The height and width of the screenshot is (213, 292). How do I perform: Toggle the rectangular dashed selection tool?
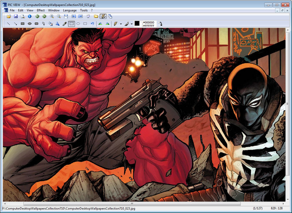point(71,24)
